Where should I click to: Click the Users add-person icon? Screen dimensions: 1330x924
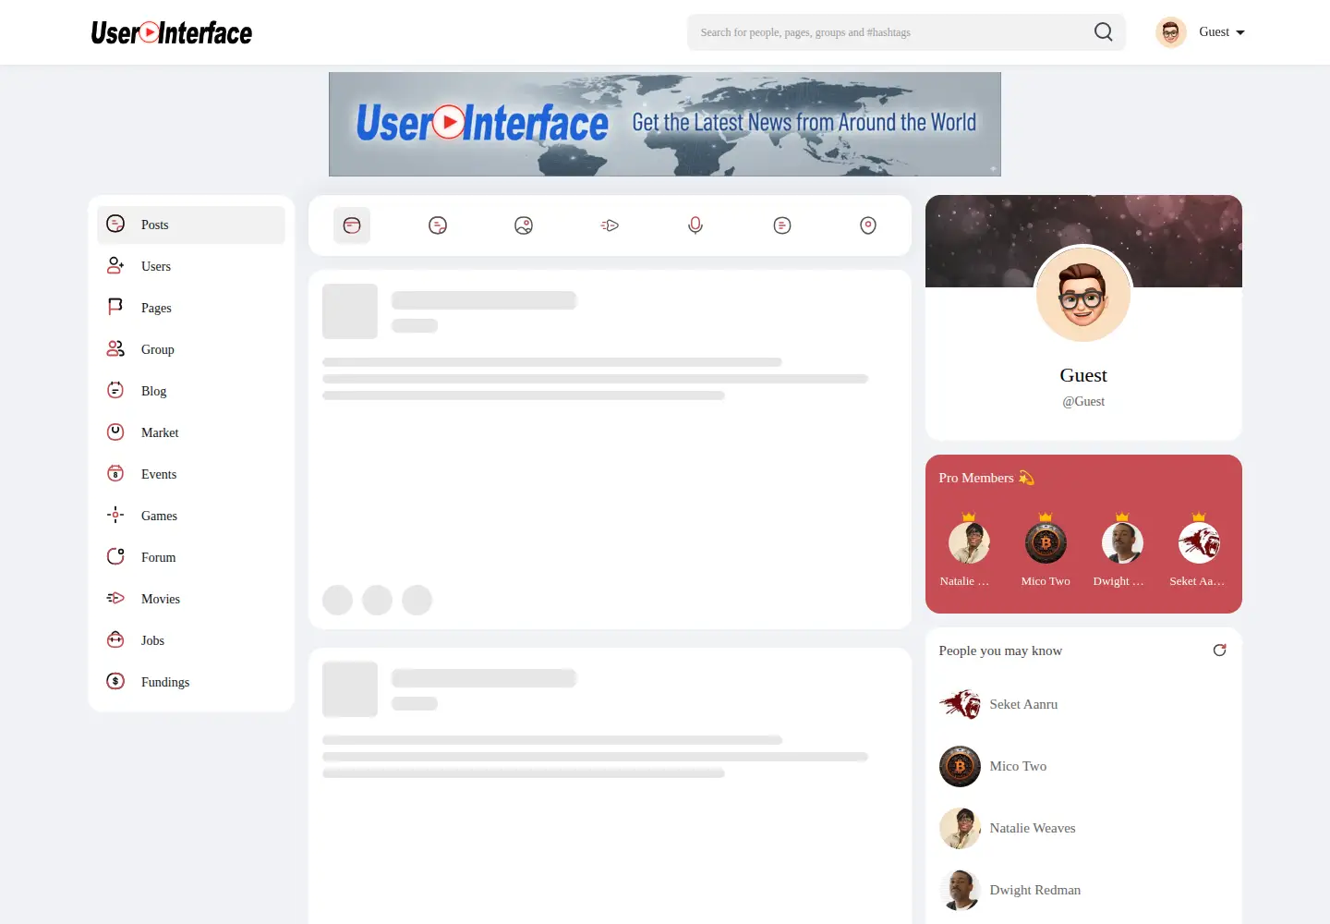coord(115,265)
